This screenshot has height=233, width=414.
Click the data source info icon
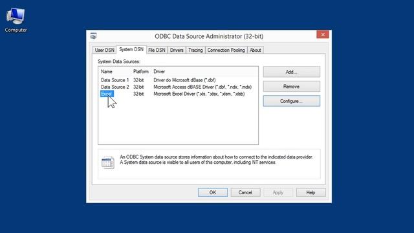tap(108, 162)
